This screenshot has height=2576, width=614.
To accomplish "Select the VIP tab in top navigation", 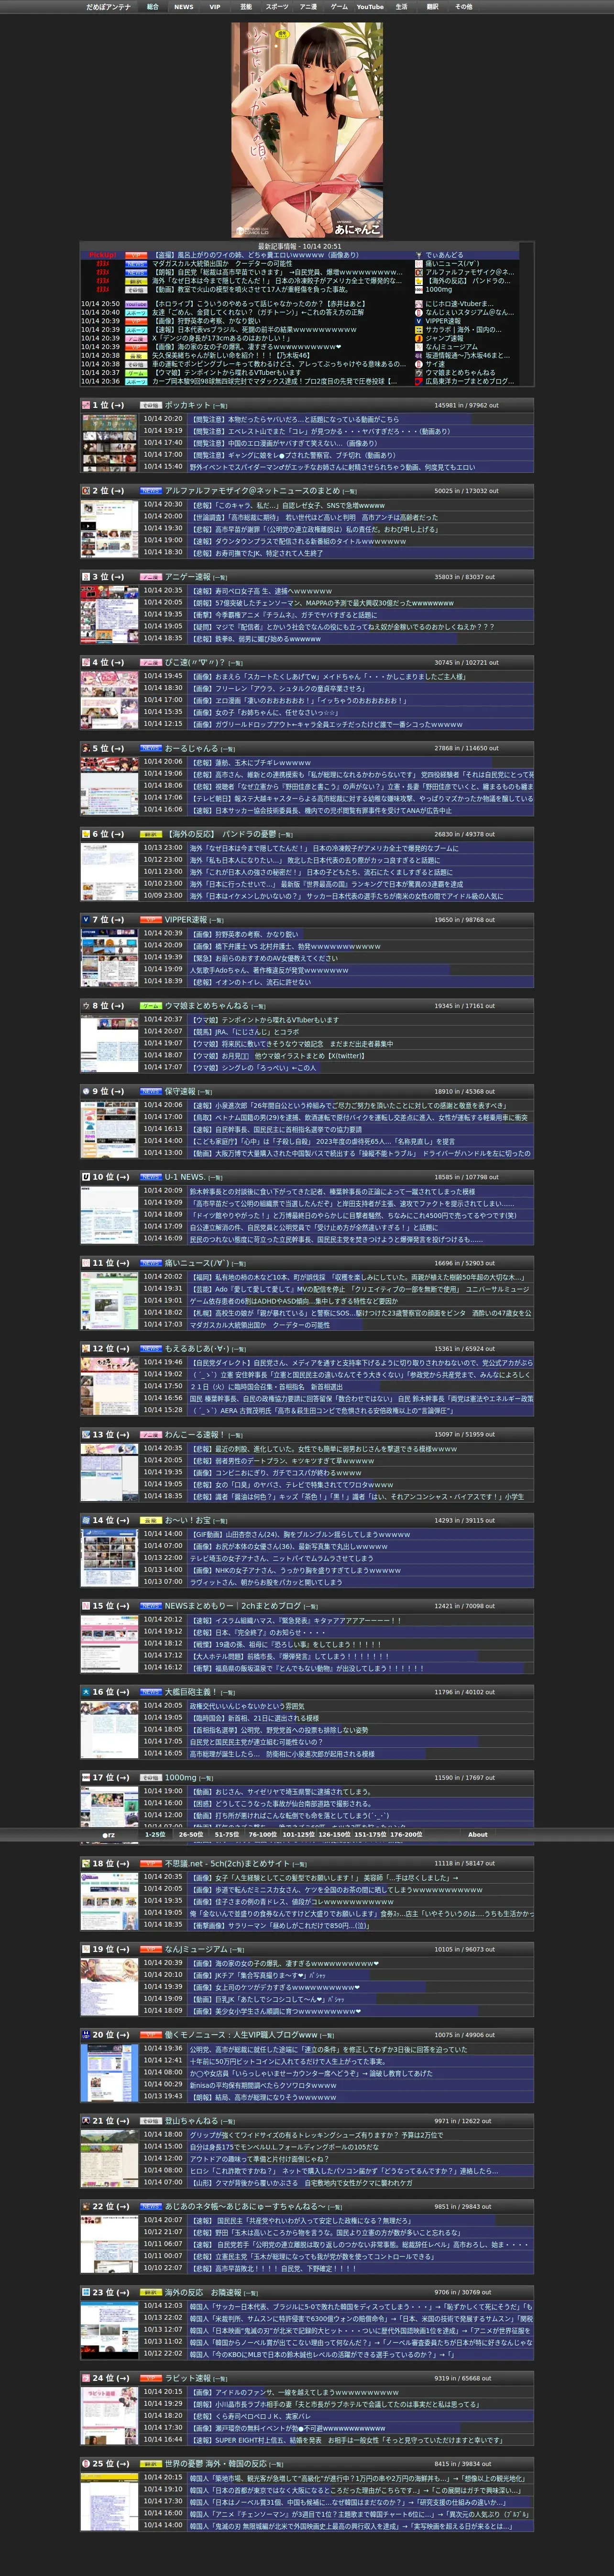I will point(214,7).
